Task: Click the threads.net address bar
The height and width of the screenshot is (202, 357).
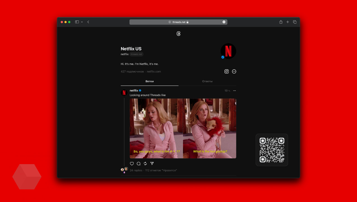Action: (x=178, y=22)
